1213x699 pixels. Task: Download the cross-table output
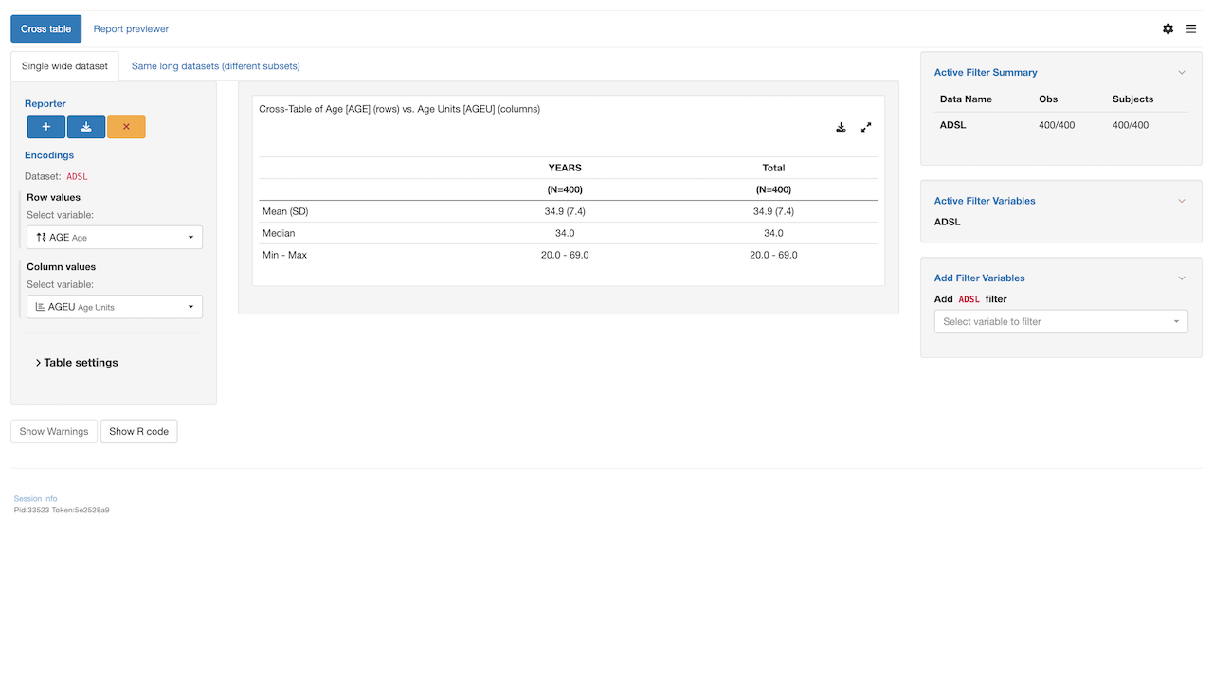pos(841,127)
